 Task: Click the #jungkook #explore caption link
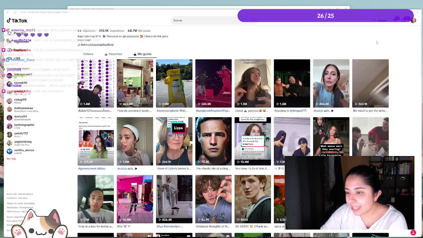click(213, 111)
